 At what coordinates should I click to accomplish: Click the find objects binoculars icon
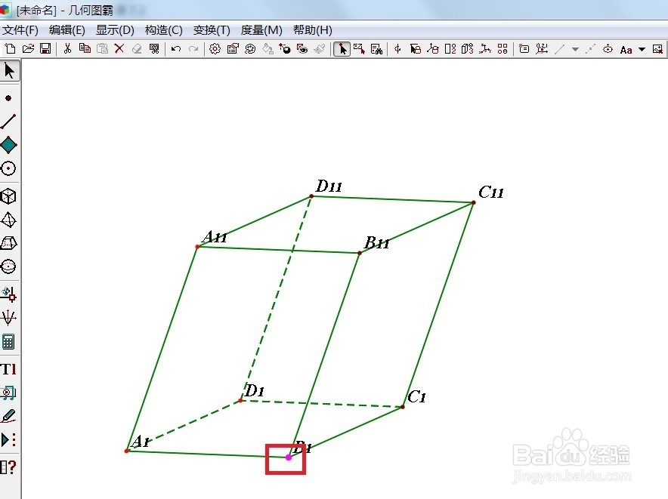[376, 49]
